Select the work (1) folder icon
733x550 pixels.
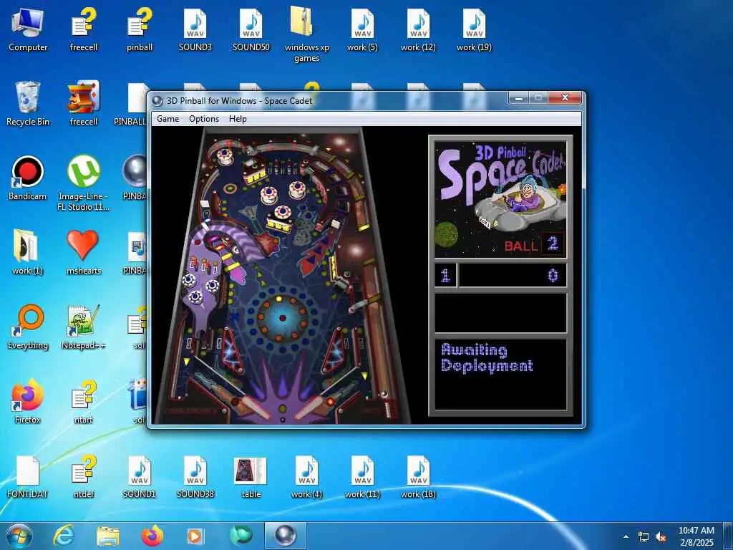click(28, 253)
